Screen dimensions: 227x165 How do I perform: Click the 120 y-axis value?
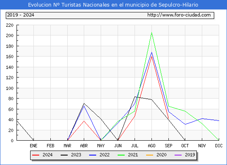tap(9, 78)
